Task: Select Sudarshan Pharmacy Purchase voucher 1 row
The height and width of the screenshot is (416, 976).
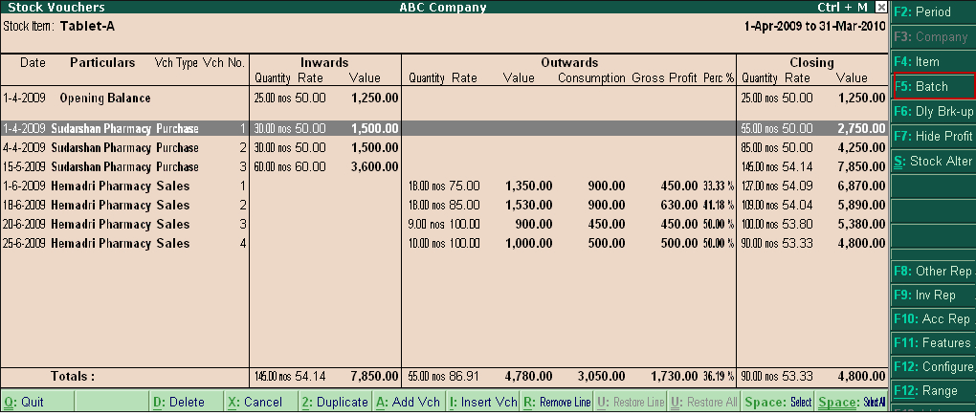Action: coord(443,129)
